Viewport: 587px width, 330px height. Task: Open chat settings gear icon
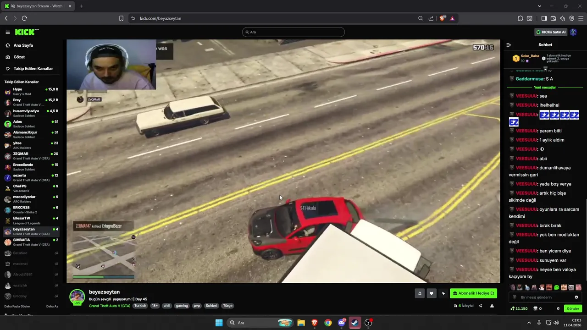pyautogui.click(x=558, y=308)
